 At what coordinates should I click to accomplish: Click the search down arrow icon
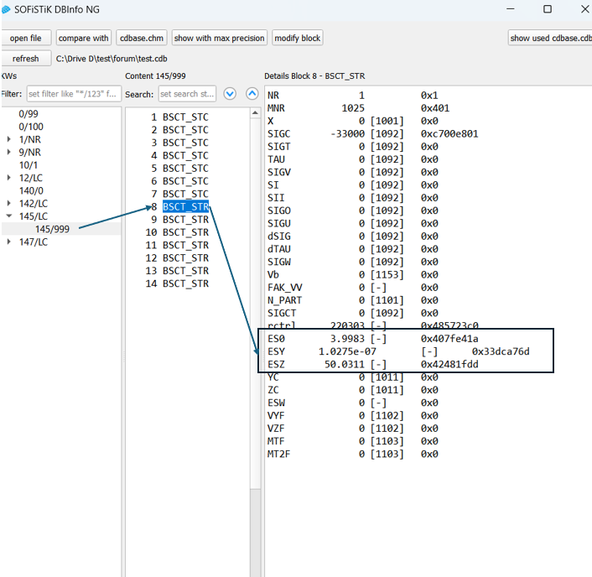click(230, 94)
